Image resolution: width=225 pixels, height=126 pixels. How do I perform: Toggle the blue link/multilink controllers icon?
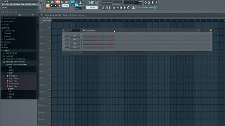[77, 5]
